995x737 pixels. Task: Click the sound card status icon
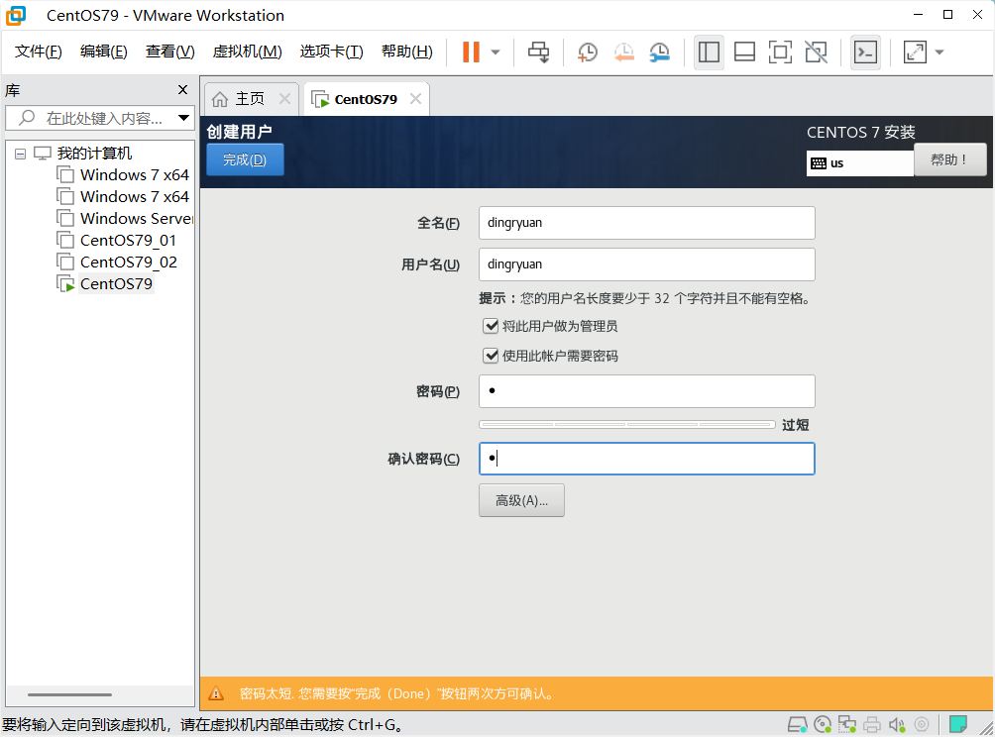point(897,724)
